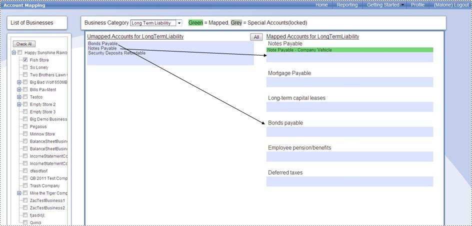Click the All button for unmapped accounts
This screenshot has height=226, width=472.
[x=256, y=37]
